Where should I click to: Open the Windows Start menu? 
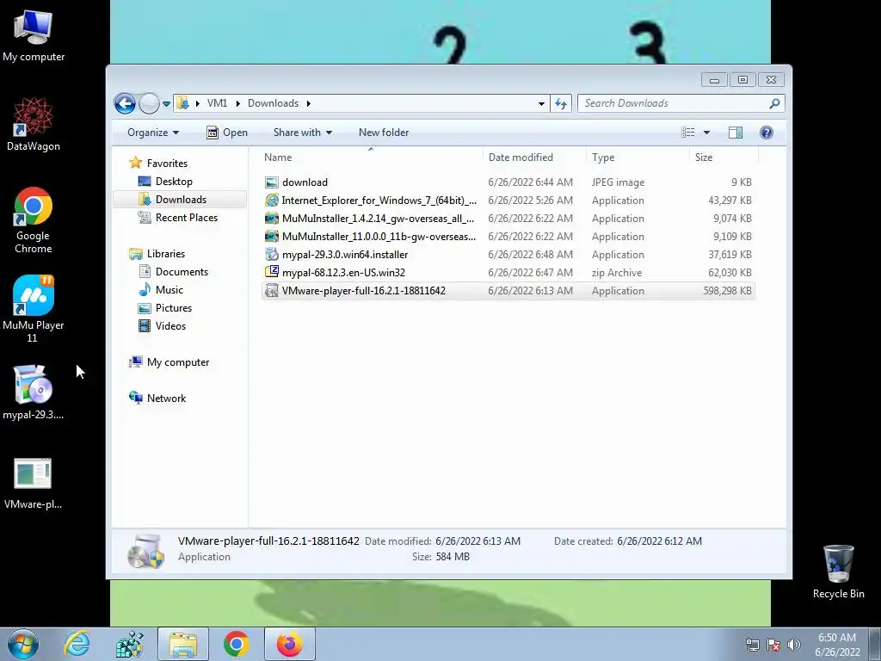23,644
